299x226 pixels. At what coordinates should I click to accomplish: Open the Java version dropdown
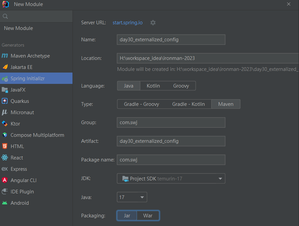tap(132, 197)
